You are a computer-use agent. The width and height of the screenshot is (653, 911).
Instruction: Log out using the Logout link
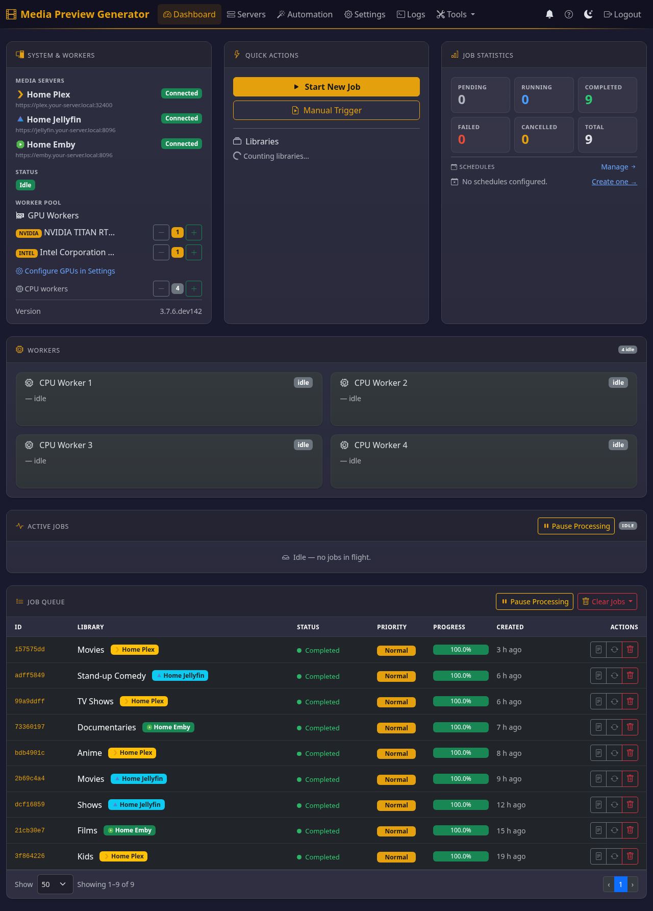[x=622, y=14]
